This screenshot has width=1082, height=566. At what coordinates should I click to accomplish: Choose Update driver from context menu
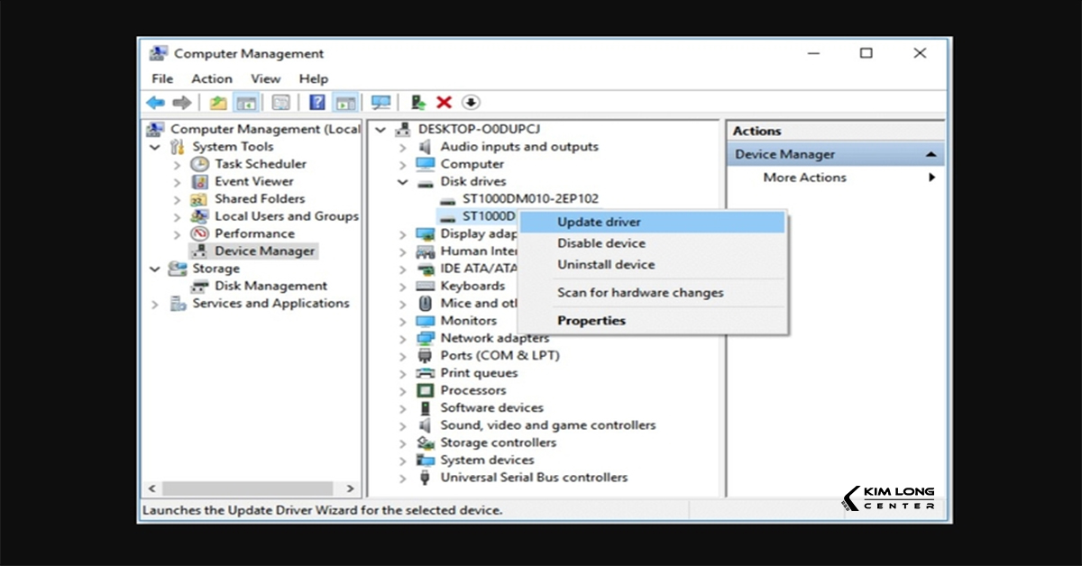(599, 222)
